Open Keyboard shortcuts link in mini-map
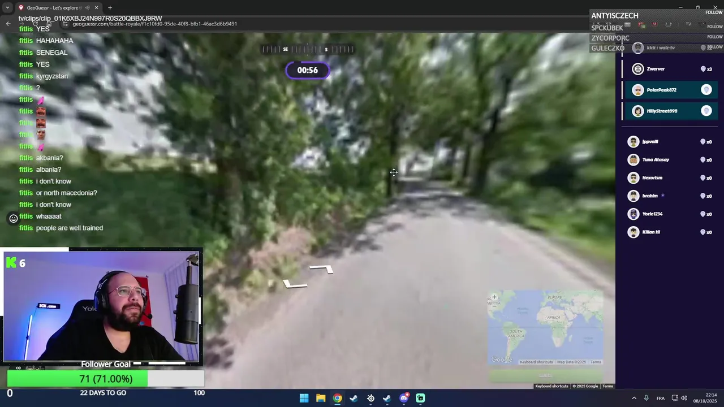 coord(536,362)
